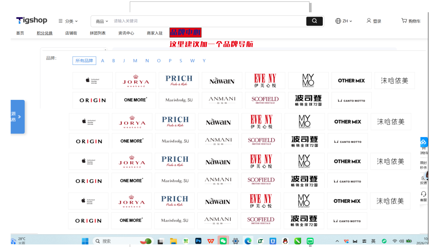The image size is (432, 247).
Task: Expand the 商品 search type dropdown
Action: point(102,21)
